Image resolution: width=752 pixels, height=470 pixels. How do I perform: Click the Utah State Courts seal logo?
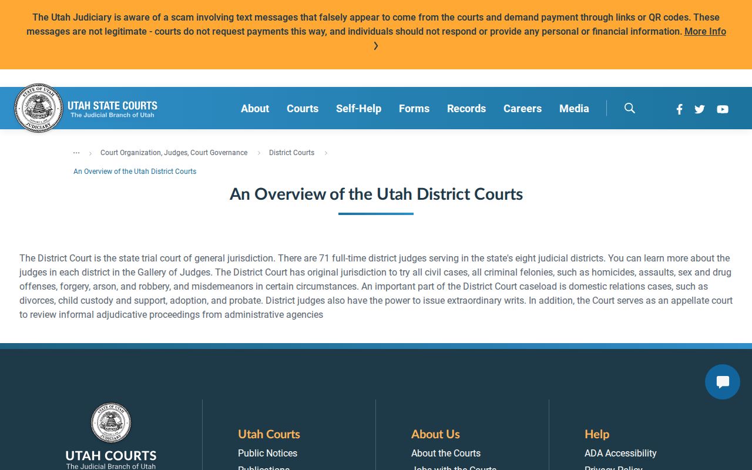39,108
